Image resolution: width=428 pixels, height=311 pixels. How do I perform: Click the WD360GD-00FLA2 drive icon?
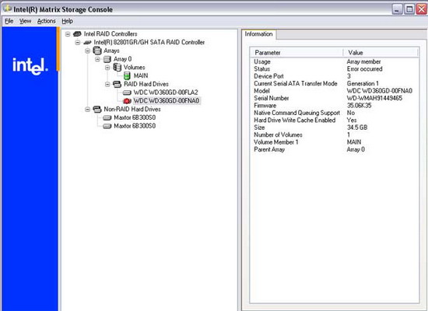[x=127, y=93]
